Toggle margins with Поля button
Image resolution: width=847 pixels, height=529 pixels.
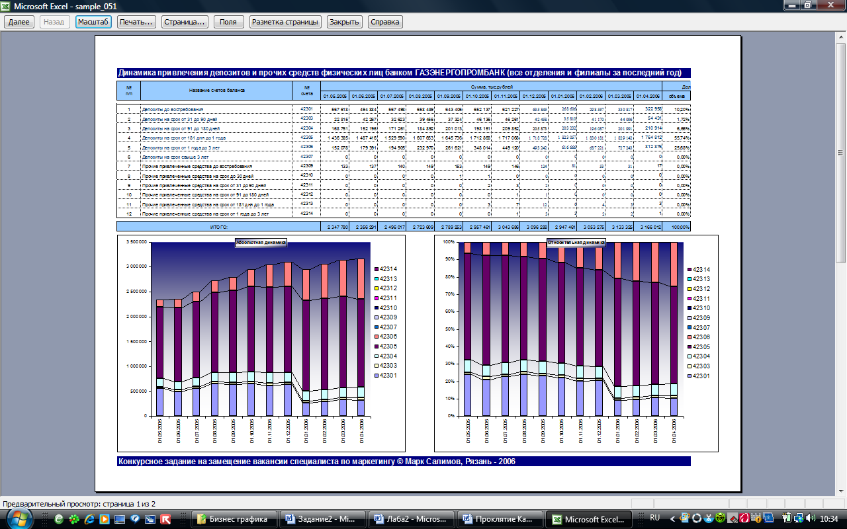click(228, 22)
